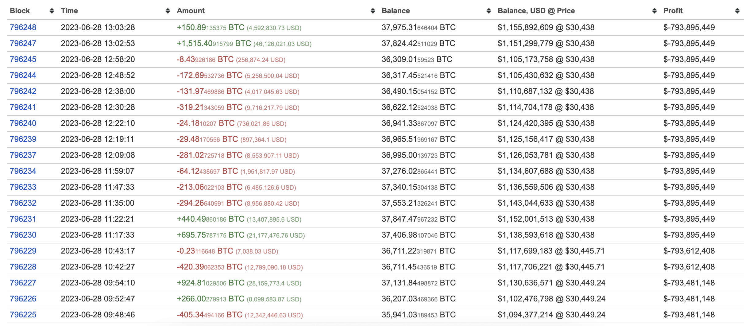Click balance 37,276.02865441 BTC

pyautogui.click(x=419, y=171)
